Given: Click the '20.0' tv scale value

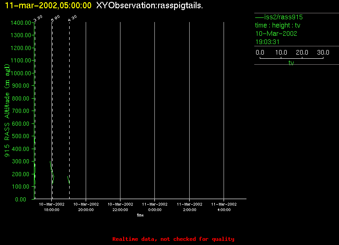Looking at the screenshot, I should (x=302, y=52).
